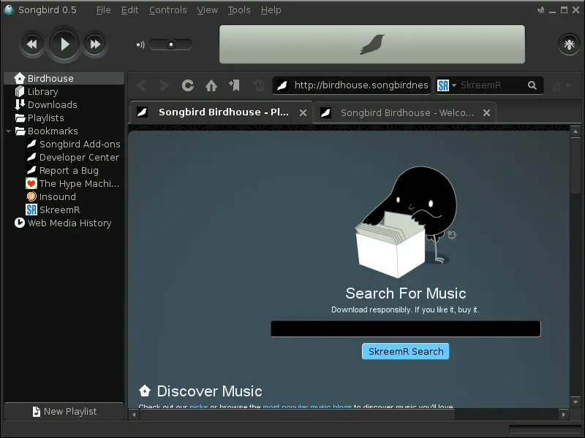Create a New Playlist
The height and width of the screenshot is (438, 585).
pyautogui.click(x=64, y=411)
